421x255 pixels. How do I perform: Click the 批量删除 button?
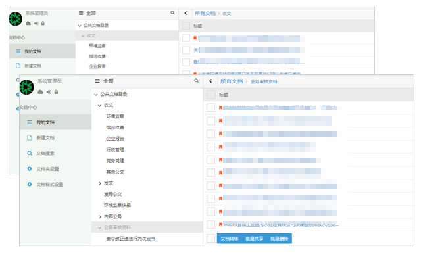pos(279,239)
